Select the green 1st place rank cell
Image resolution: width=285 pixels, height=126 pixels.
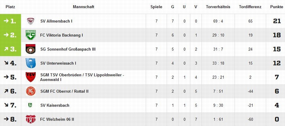tap(10, 21)
